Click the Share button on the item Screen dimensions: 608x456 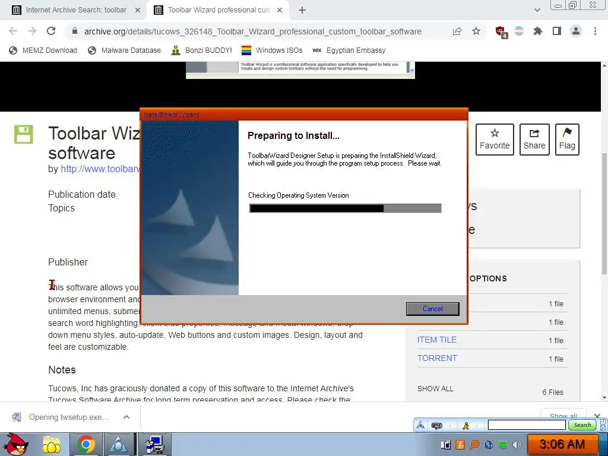click(x=534, y=140)
